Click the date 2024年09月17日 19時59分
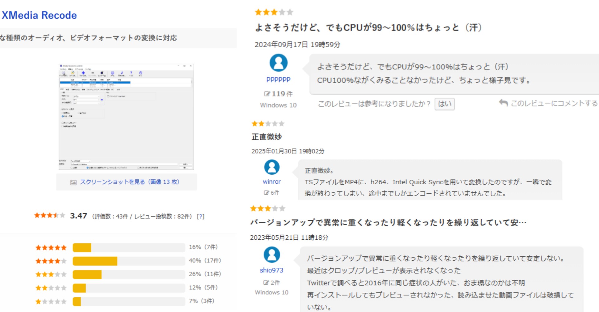 click(297, 45)
